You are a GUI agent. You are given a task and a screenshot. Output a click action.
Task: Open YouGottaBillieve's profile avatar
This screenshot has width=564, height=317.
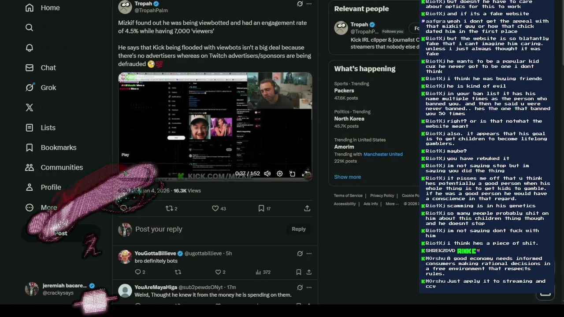(125, 257)
